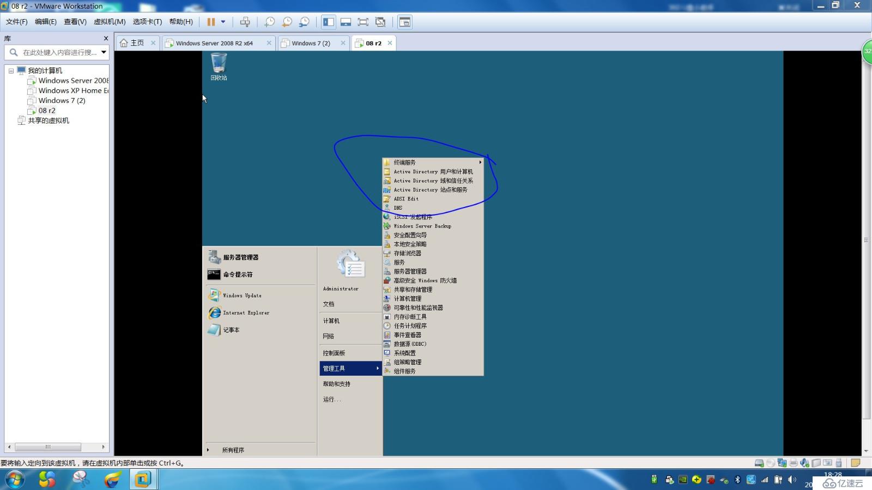Click the library search input field

point(59,52)
